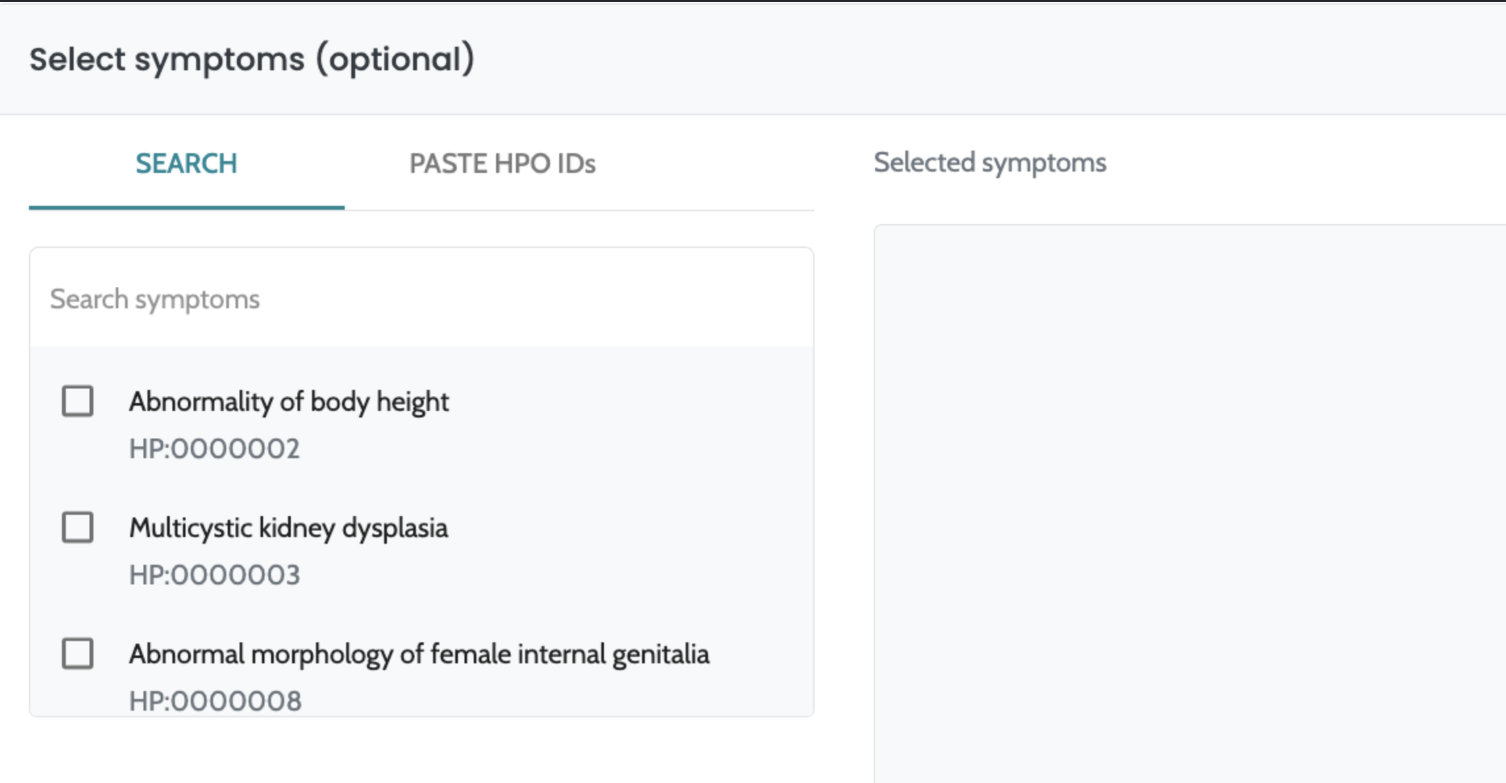Click the HP:0000002 identifier
The height and width of the screenshot is (783, 1506).
[x=214, y=449]
